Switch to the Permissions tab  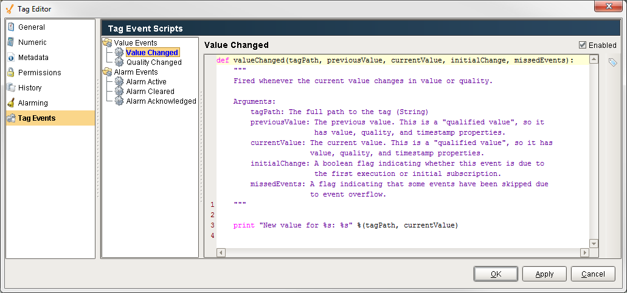(x=50, y=73)
